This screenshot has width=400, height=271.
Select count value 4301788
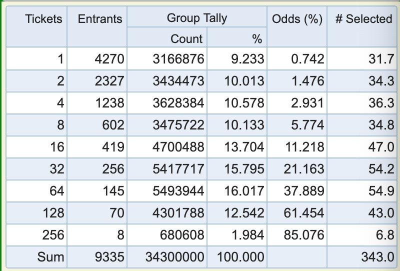pos(178,213)
